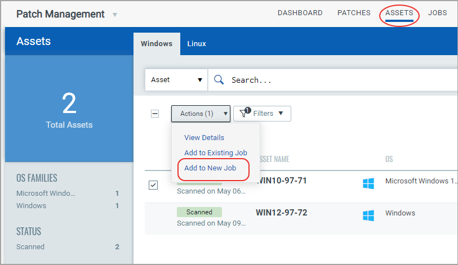Open asset WIN10-97-71
Image resolution: width=458 pixels, height=265 pixels.
282,181
